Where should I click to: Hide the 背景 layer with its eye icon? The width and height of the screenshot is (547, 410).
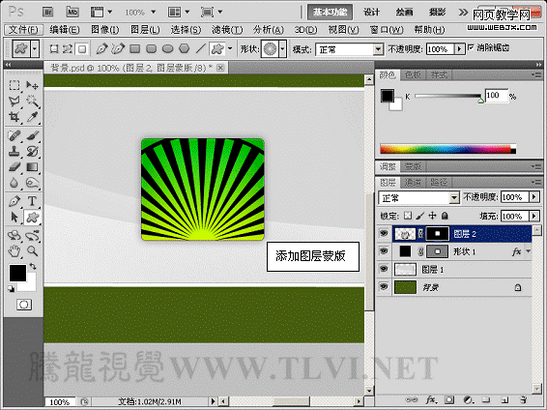[x=384, y=287]
